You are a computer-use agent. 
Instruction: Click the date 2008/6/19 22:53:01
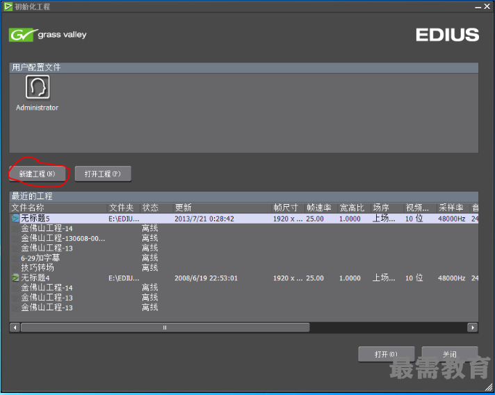coord(206,278)
